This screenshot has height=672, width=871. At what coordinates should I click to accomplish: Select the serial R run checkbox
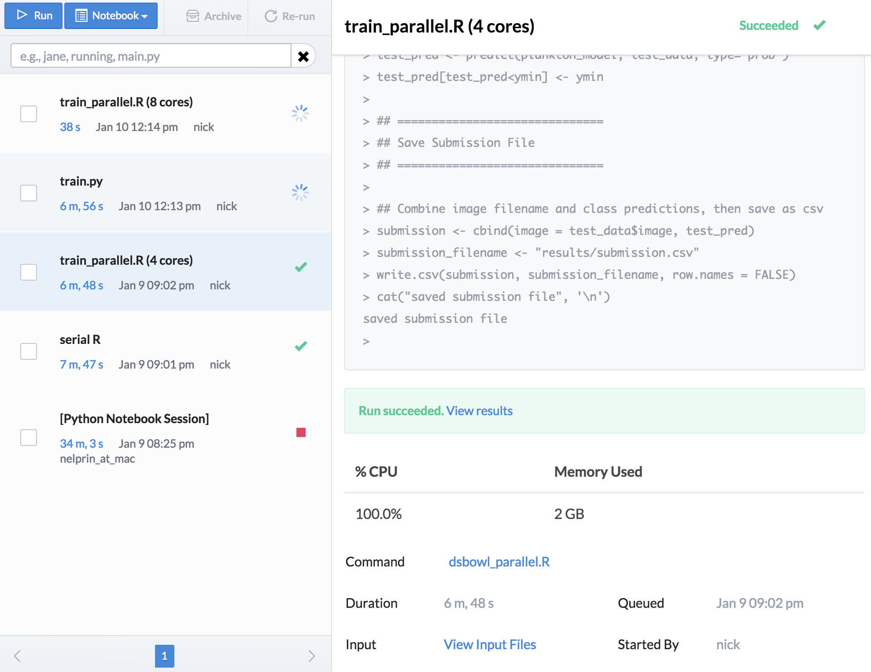coord(29,351)
